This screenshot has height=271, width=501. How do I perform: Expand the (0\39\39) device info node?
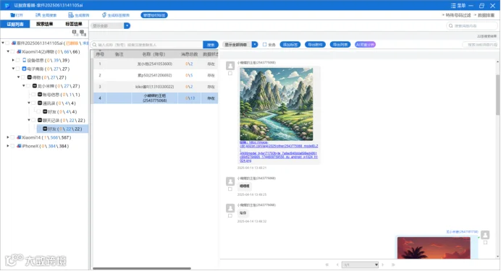(13, 60)
